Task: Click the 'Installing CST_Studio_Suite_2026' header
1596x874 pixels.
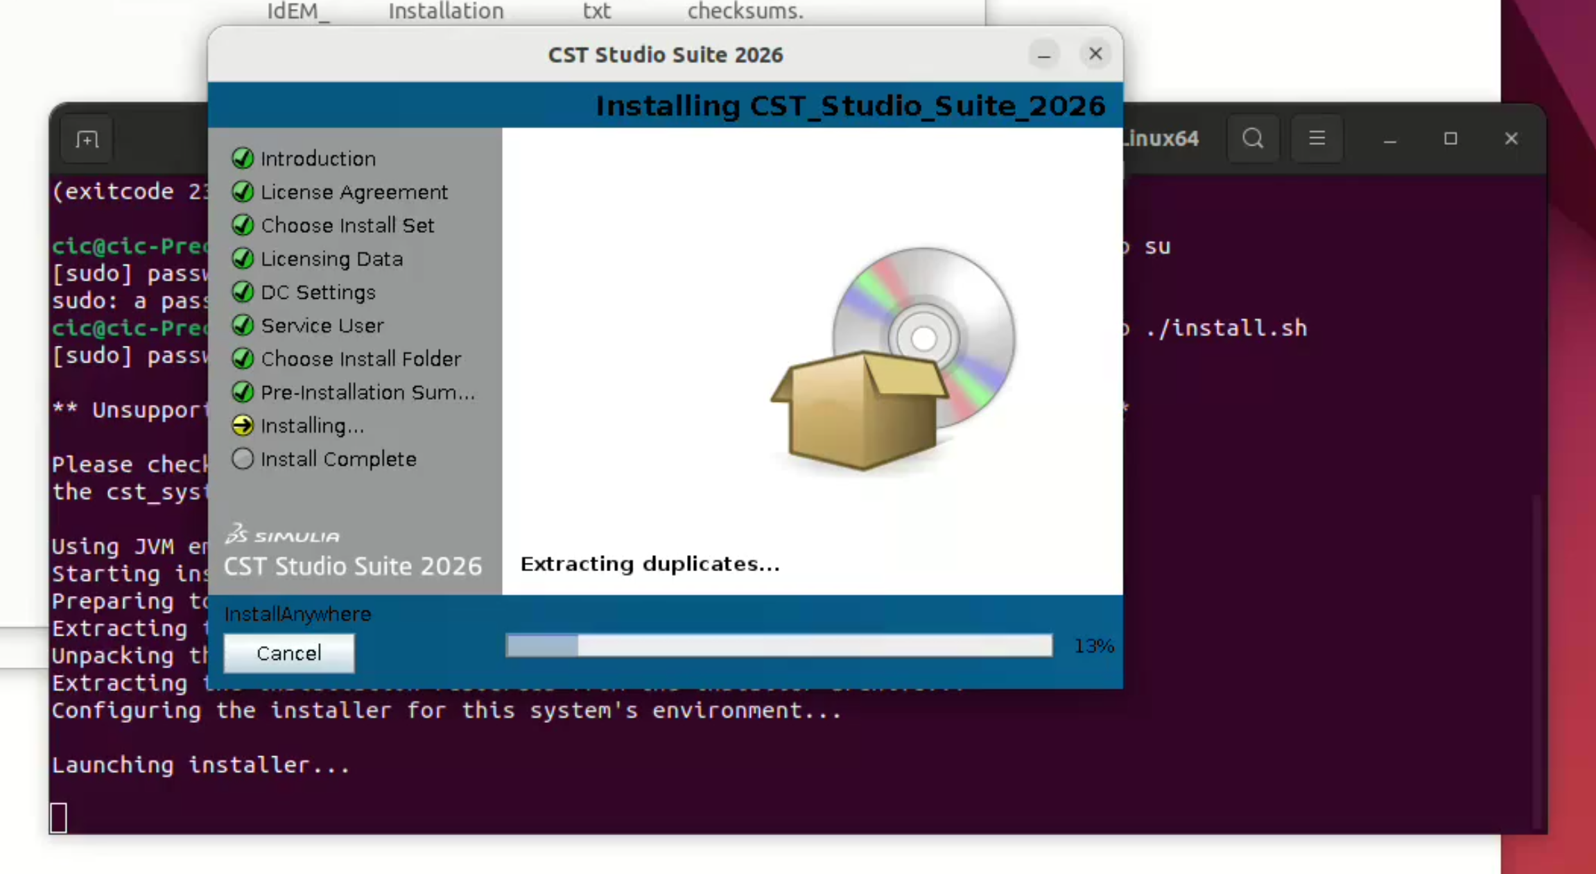Action: point(851,105)
